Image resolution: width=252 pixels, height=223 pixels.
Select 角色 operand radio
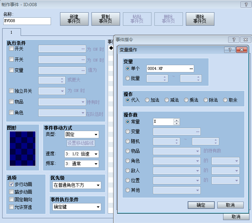128,161
